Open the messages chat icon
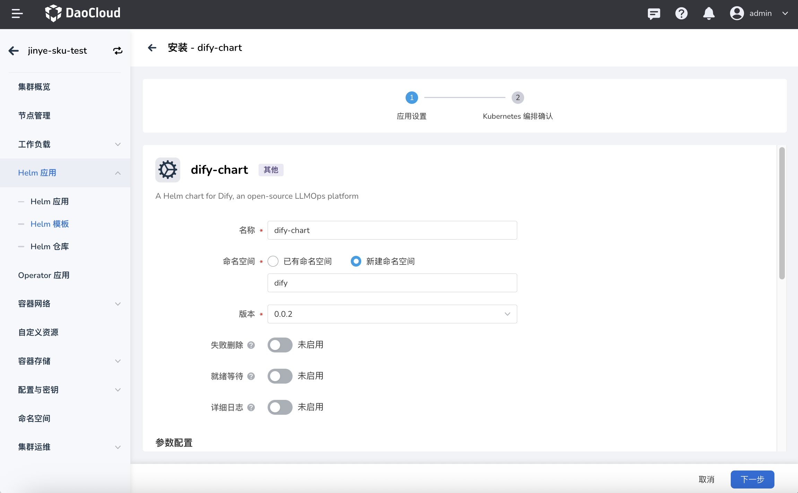The height and width of the screenshot is (493, 798). pos(654,14)
